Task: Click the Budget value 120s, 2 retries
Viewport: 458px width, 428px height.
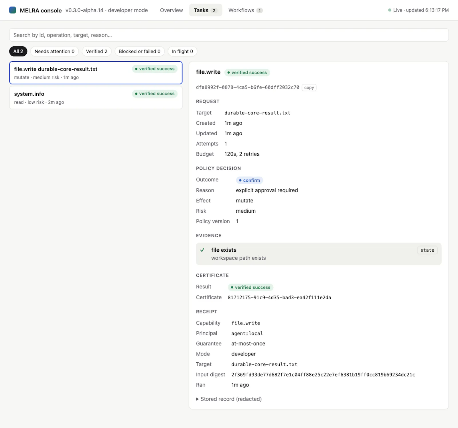Action: pyautogui.click(x=242, y=154)
